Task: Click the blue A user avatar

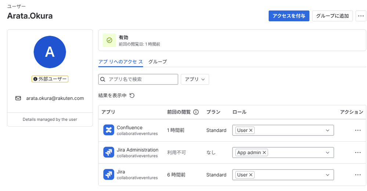Action: tap(50, 52)
